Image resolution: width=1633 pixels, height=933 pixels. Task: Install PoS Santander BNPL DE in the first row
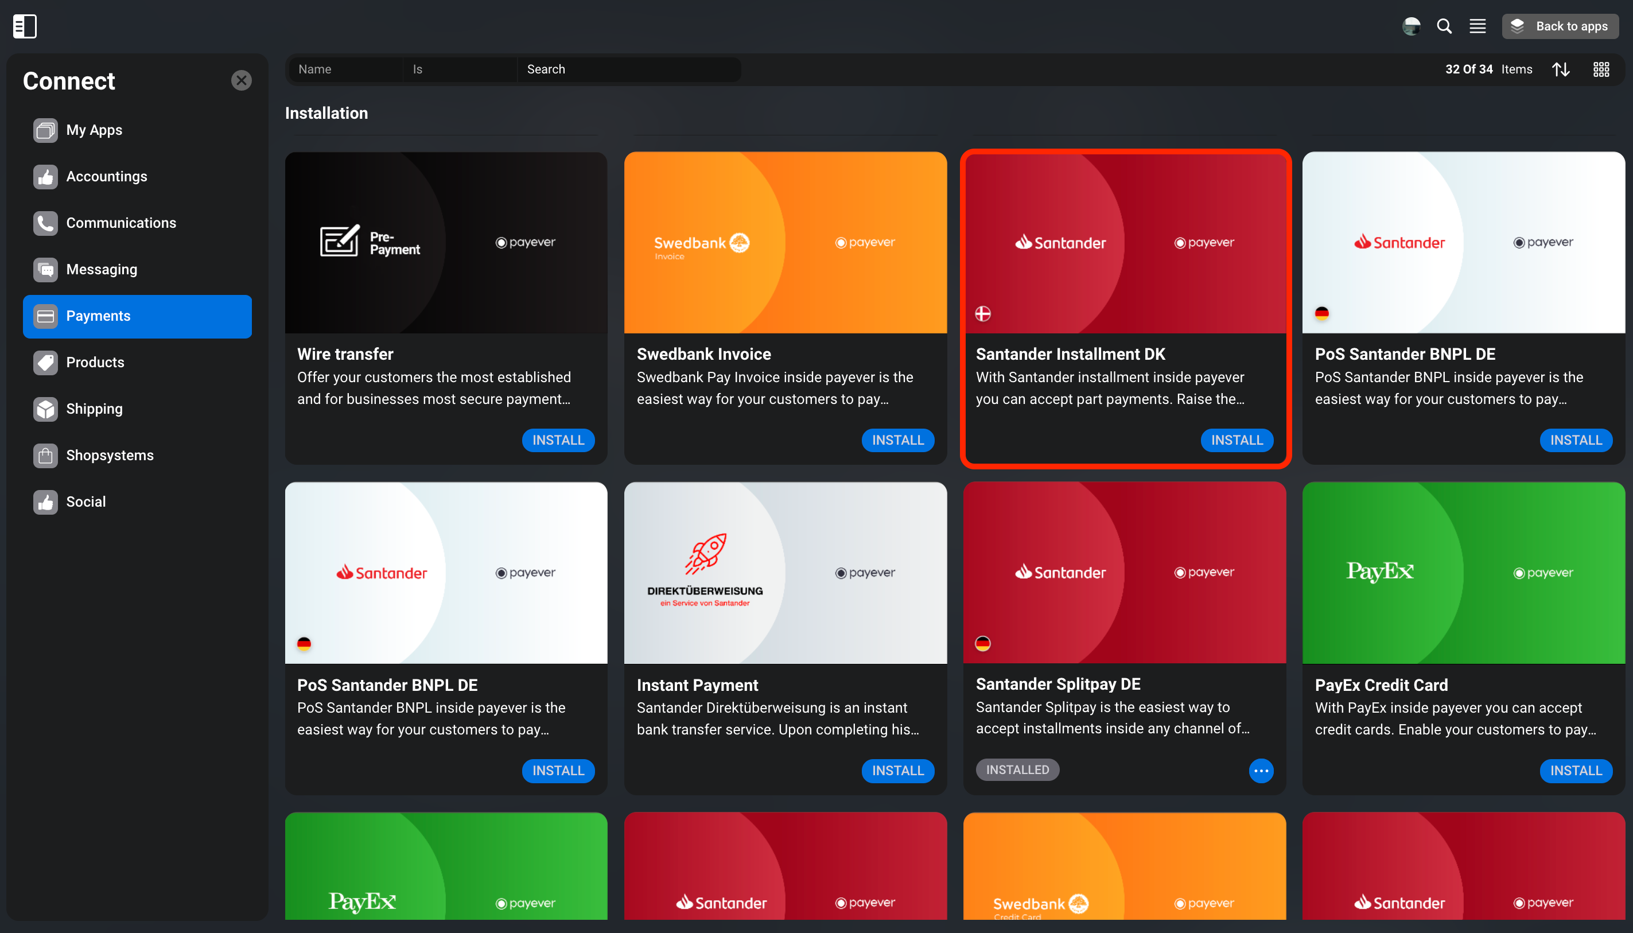[1576, 440]
